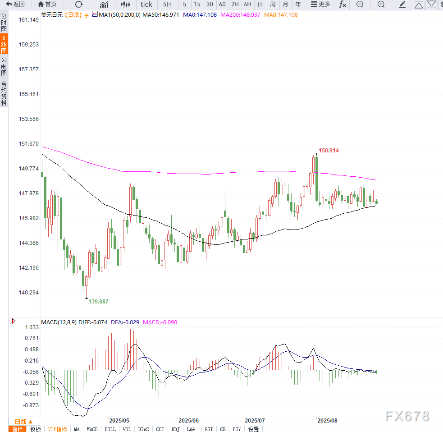Click the sun icon beside MACD panel

[13, 322]
